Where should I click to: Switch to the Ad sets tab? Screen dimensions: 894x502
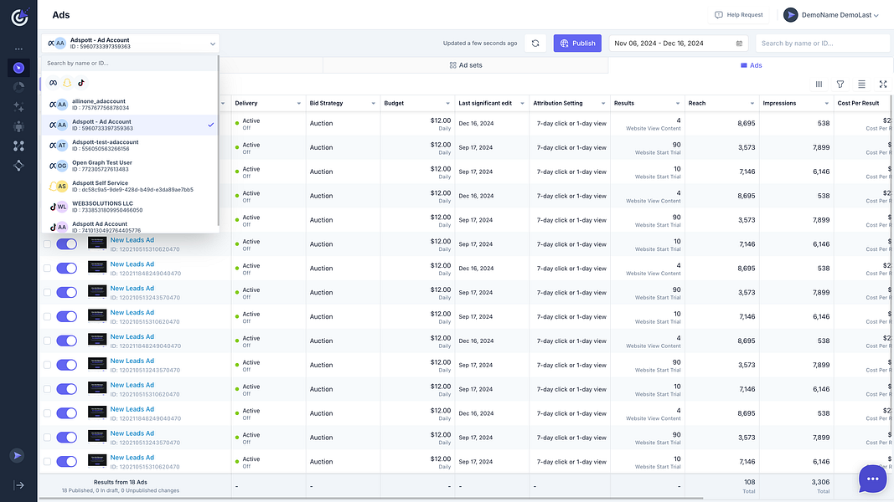466,65
